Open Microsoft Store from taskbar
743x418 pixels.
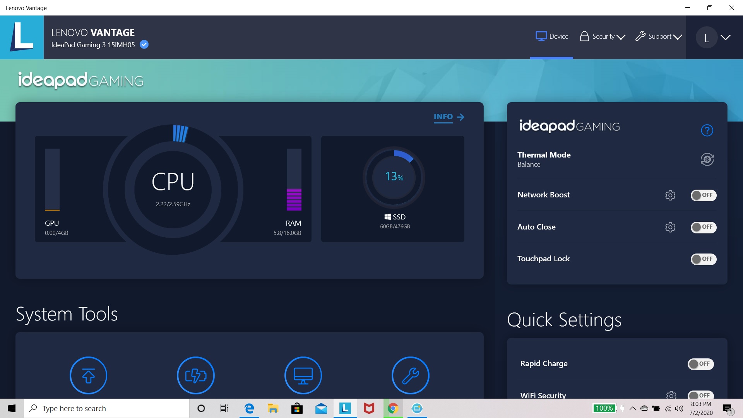pos(297,408)
